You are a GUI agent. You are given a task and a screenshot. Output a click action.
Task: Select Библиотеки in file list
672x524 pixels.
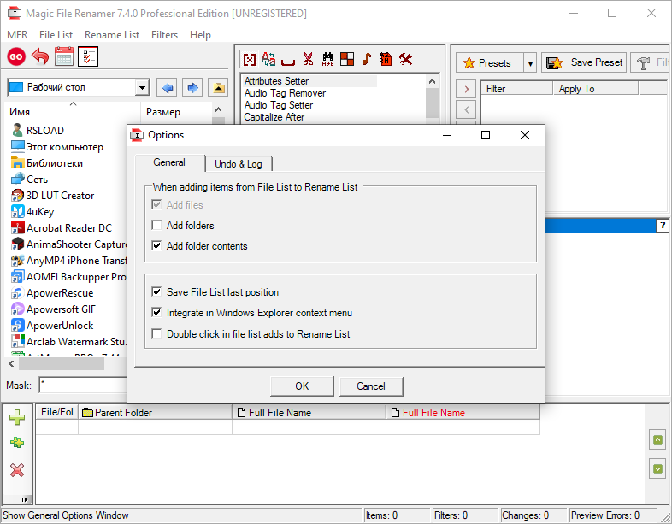pos(47,162)
